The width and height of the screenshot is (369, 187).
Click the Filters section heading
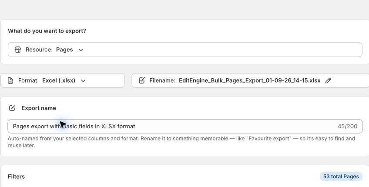(x=16, y=177)
